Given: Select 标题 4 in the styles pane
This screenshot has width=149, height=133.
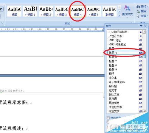Looking at the screenshot, I should click(125, 53).
